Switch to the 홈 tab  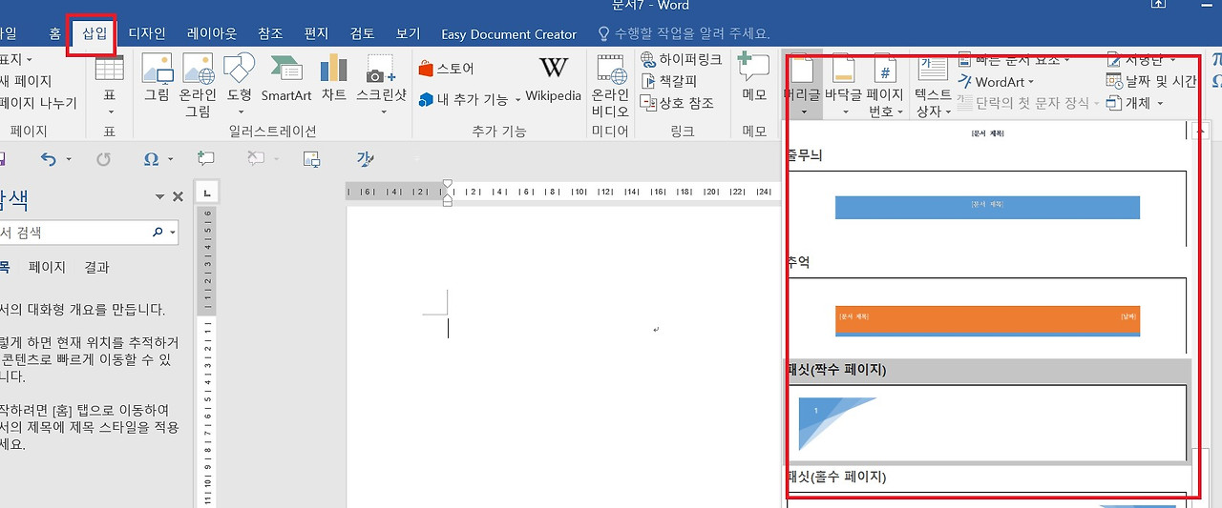(54, 33)
